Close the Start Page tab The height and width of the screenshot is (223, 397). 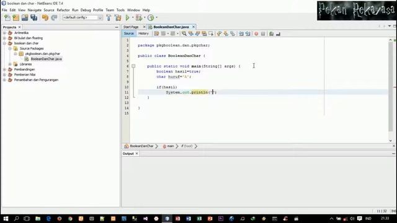[x=145, y=27]
